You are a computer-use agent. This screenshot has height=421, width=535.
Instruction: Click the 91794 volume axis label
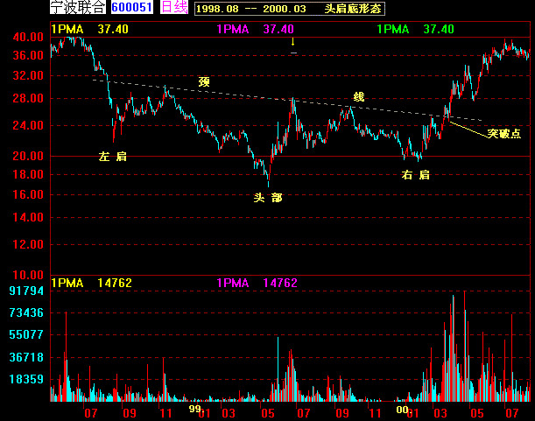click(x=26, y=291)
